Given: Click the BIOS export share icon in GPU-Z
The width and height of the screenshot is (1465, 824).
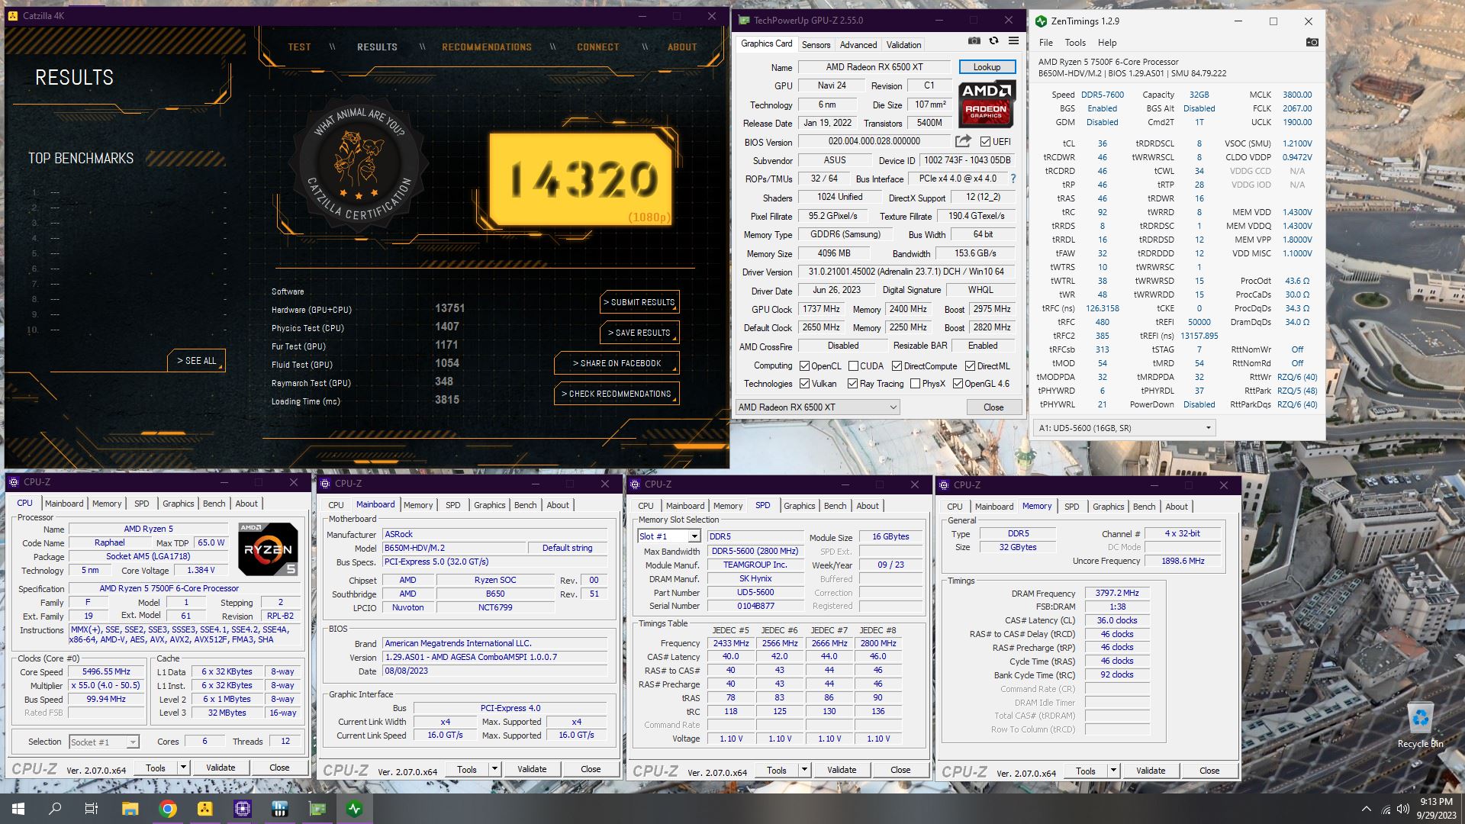Looking at the screenshot, I should 963,141.
